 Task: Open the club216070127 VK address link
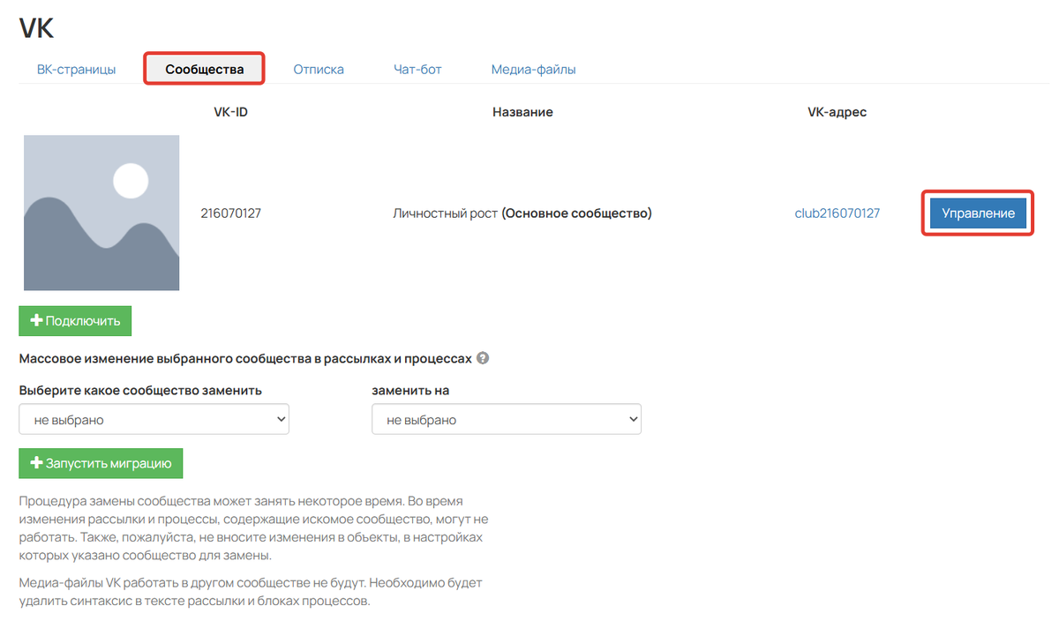(837, 213)
